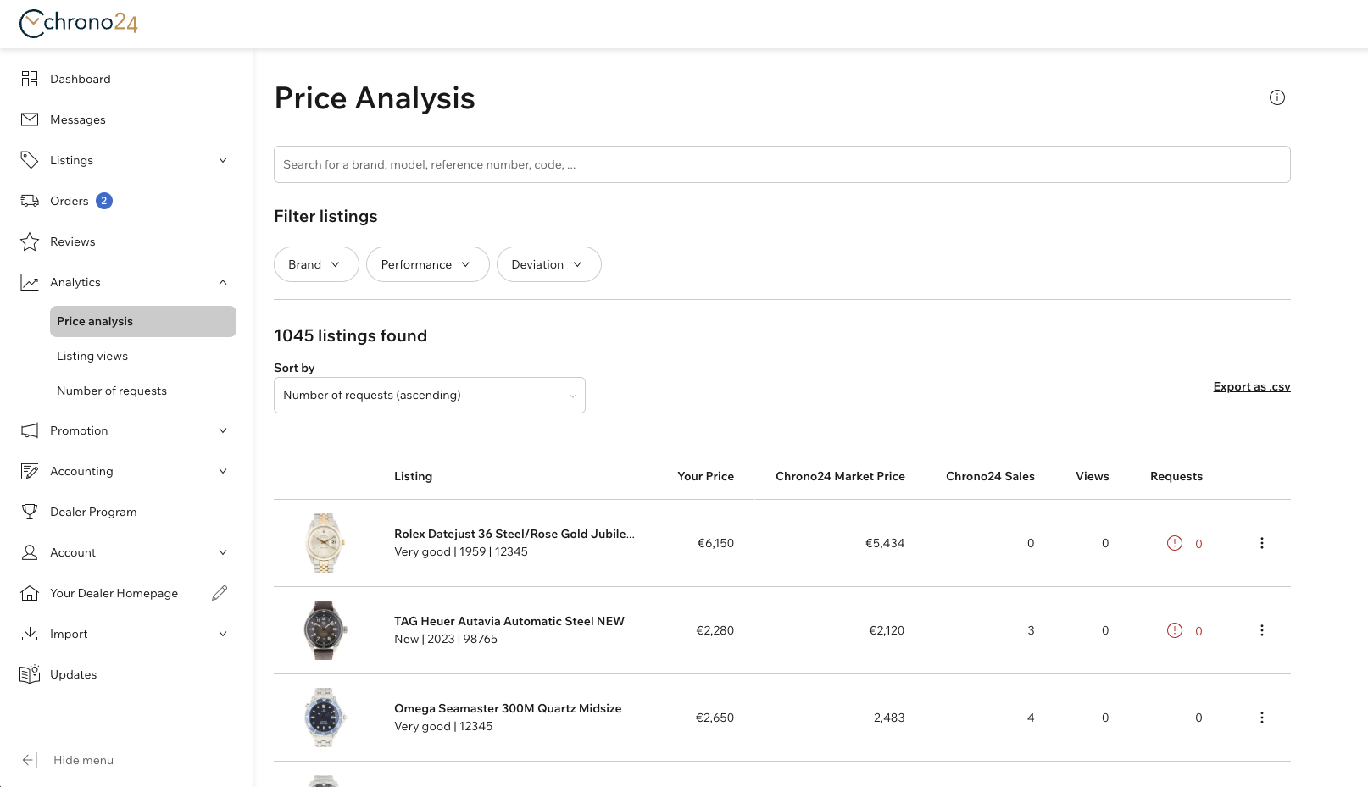Click the Rolex Datejust watch thumbnail
This screenshot has width=1368, height=787.
(x=325, y=543)
